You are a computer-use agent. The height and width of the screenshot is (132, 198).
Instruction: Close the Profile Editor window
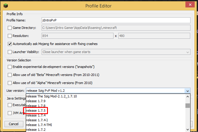pyautogui.click(x=190, y=5)
